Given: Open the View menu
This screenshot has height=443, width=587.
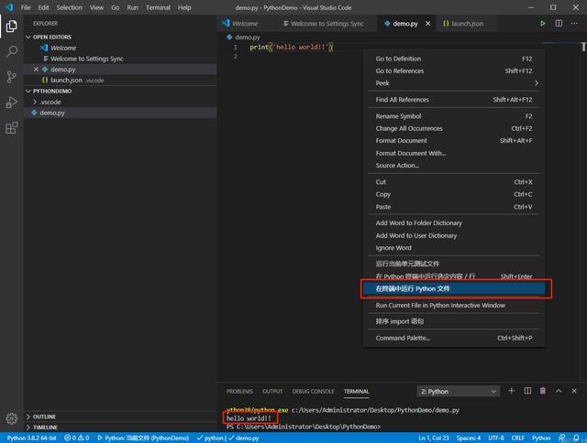Looking at the screenshot, I should point(96,7).
